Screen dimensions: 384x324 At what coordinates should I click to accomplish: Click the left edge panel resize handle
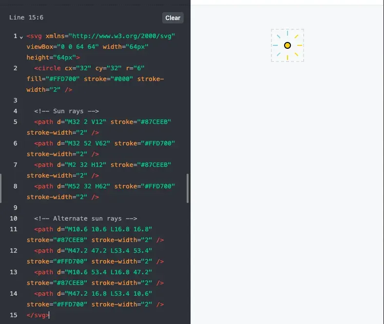coord(1,188)
